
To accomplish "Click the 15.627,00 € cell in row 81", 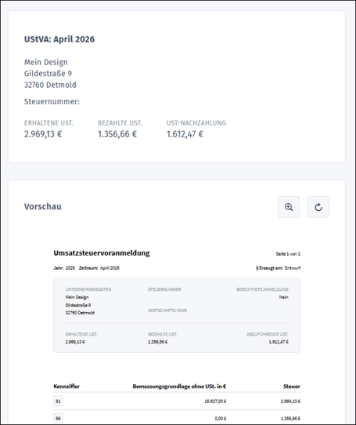I will pyautogui.click(x=215, y=401).
